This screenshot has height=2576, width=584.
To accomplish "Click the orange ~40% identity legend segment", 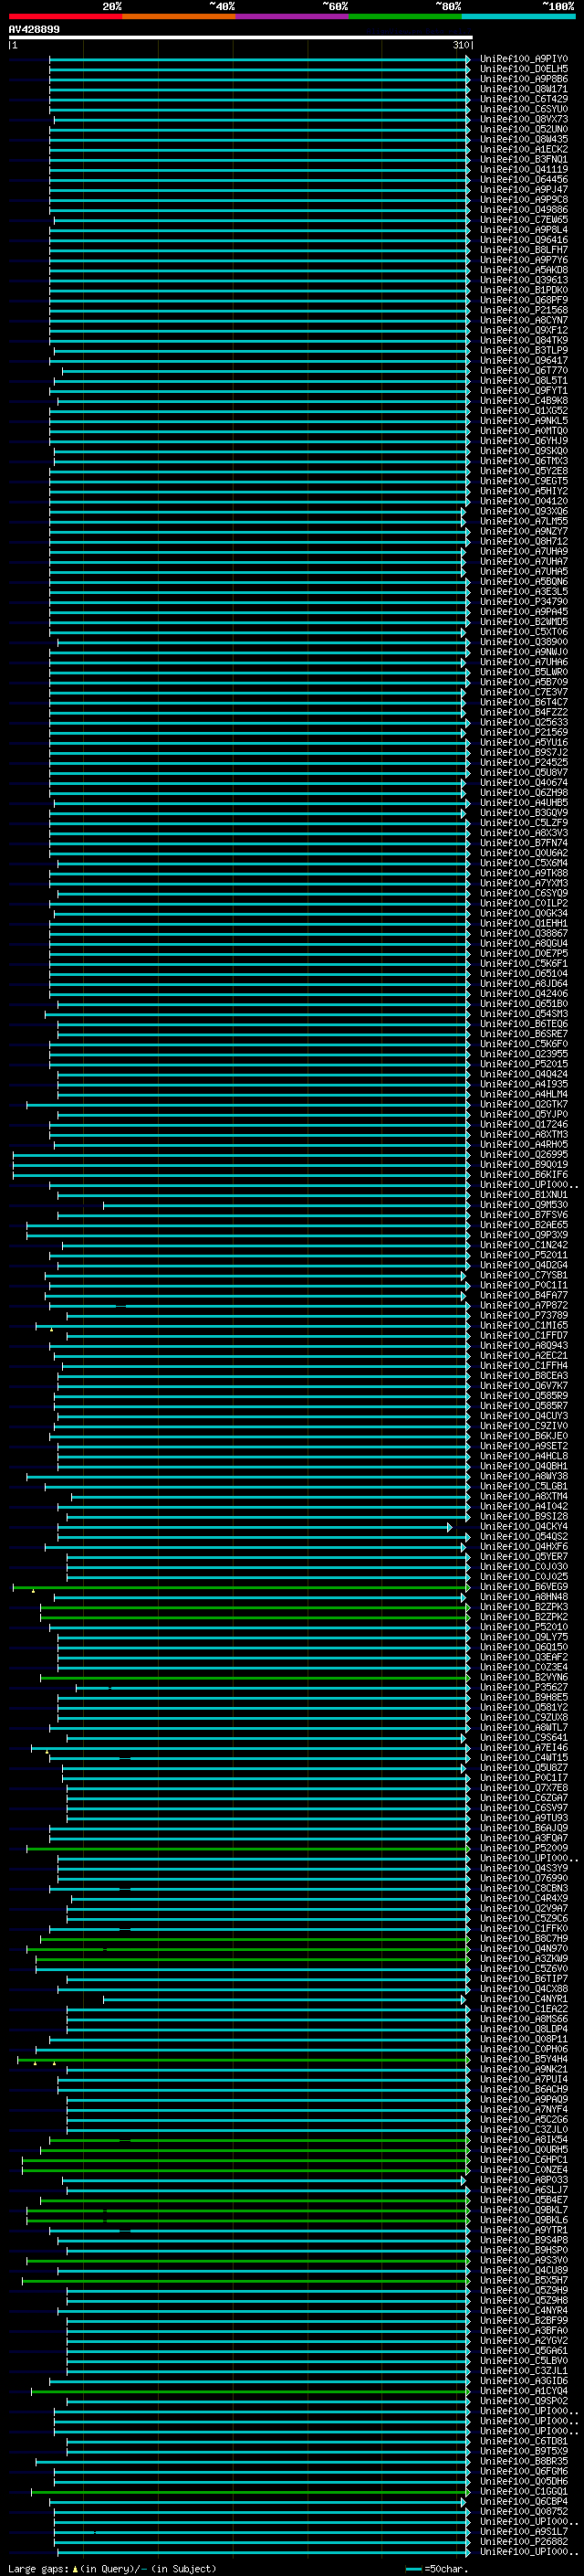I will tap(179, 16).
